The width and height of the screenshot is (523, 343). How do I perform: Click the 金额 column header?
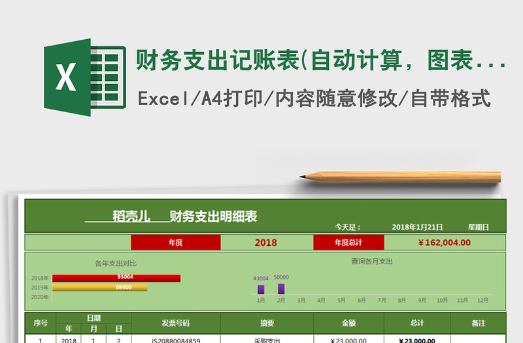coord(348,323)
